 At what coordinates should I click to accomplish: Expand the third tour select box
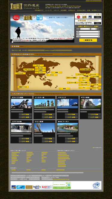pyautogui.click(x=88, y=36)
